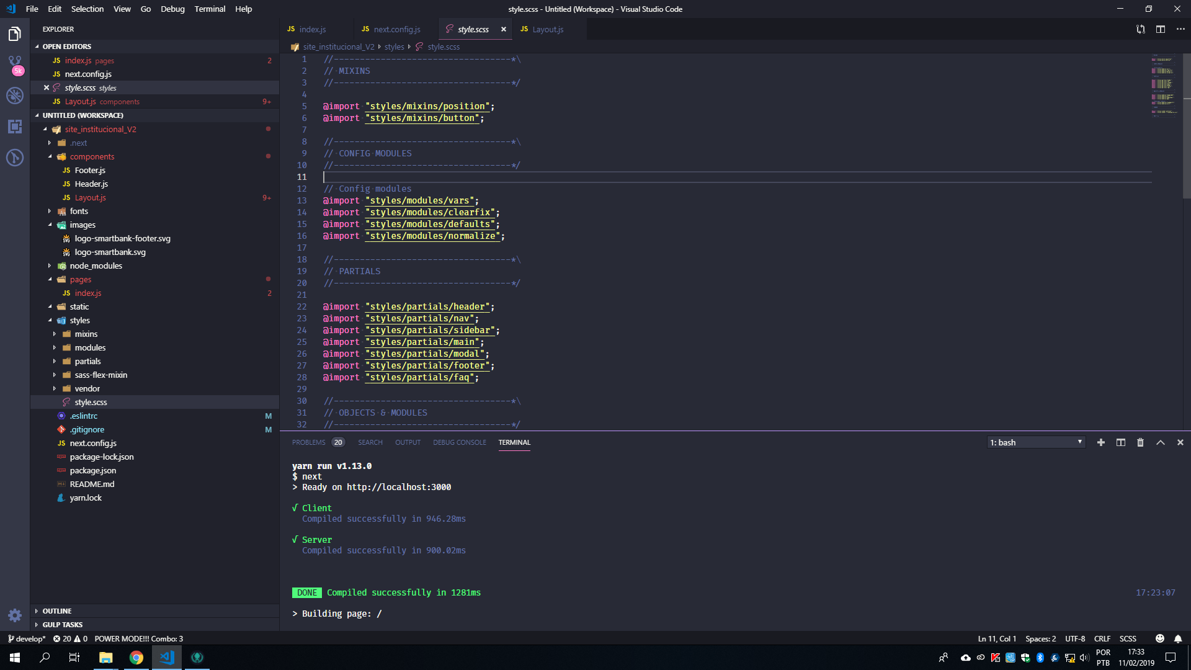Open the 1: bash terminal dropdown
1191x670 pixels.
click(1036, 442)
